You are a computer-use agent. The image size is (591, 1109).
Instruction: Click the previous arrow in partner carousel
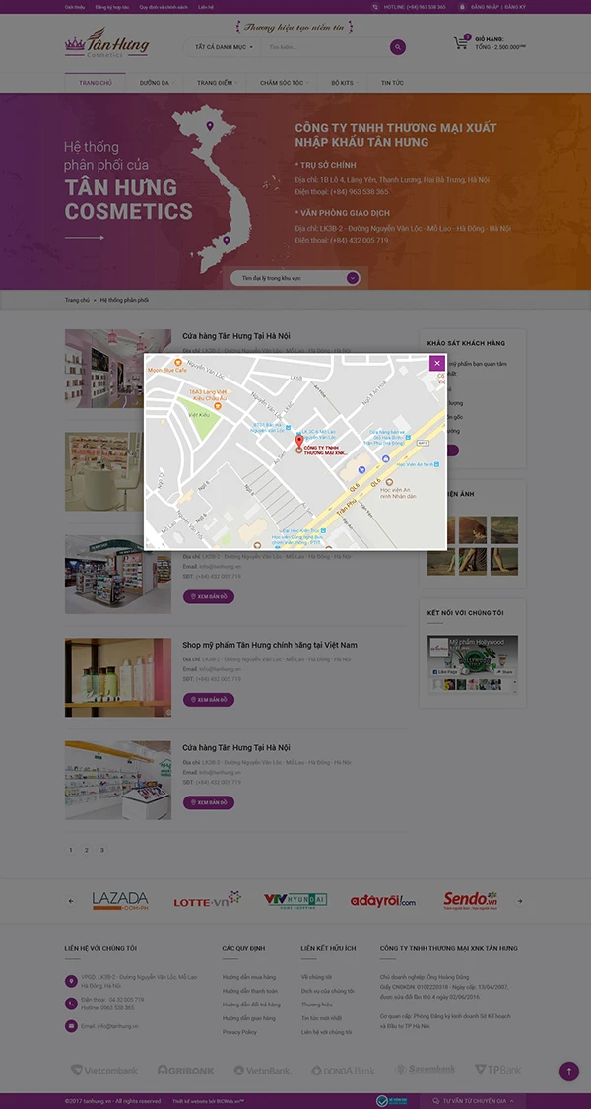[71, 901]
